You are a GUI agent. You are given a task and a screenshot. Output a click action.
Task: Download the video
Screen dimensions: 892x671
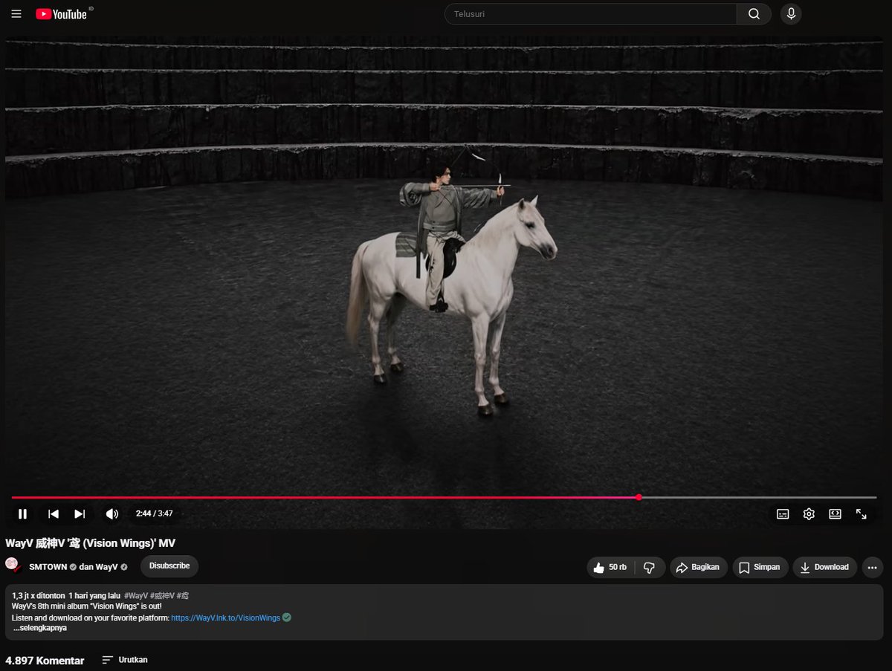[x=825, y=567]
